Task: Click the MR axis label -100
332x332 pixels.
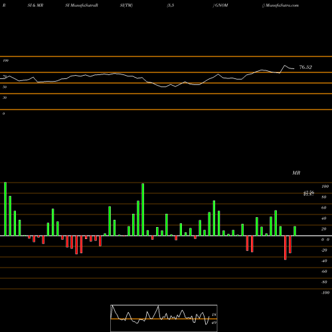Action: click(x=325, y=293)
